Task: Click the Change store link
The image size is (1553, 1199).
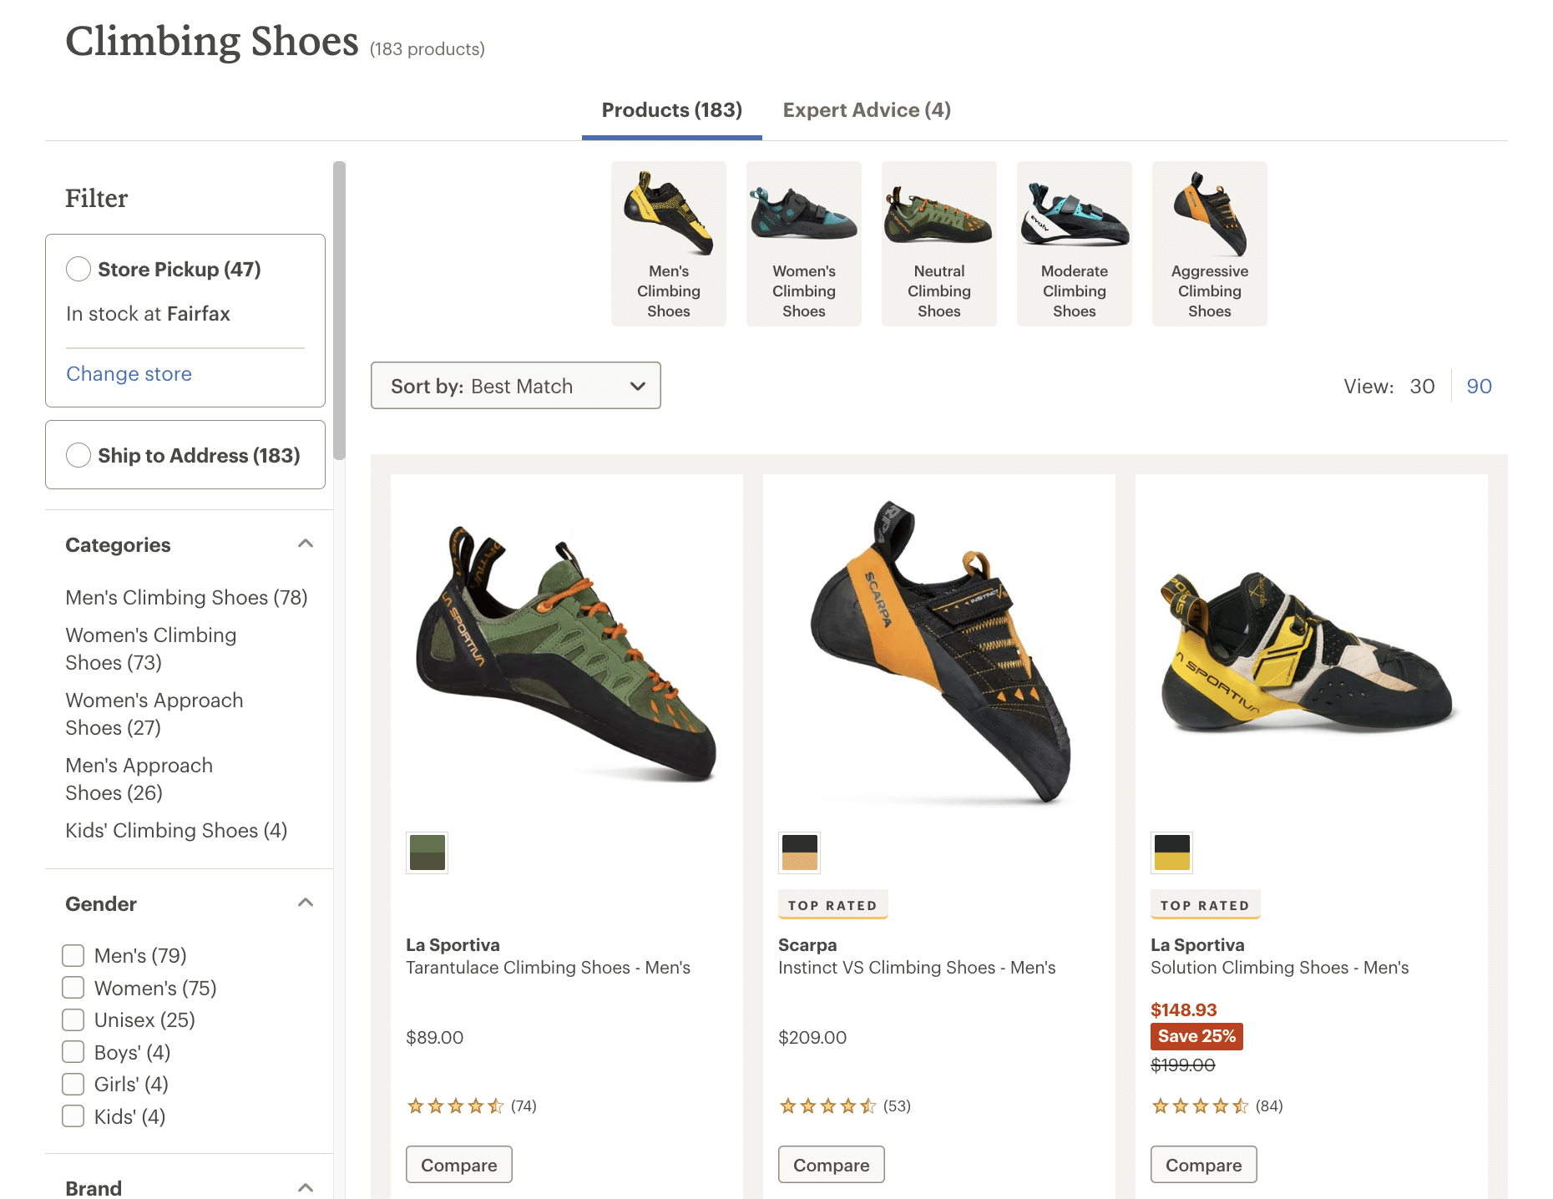Action: coord(129,374)
